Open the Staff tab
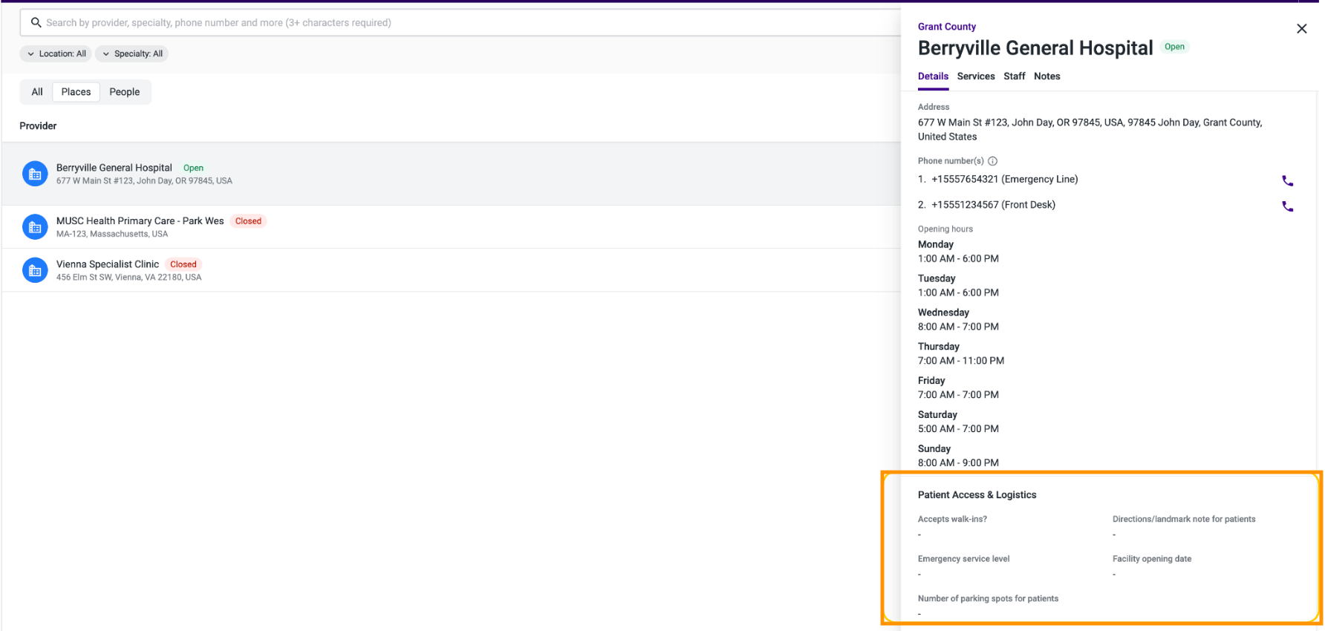 pos(1014,76)
